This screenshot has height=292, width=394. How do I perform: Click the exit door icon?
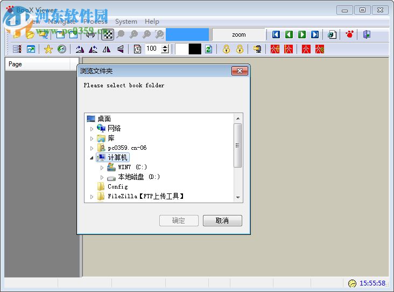point(367,34)
